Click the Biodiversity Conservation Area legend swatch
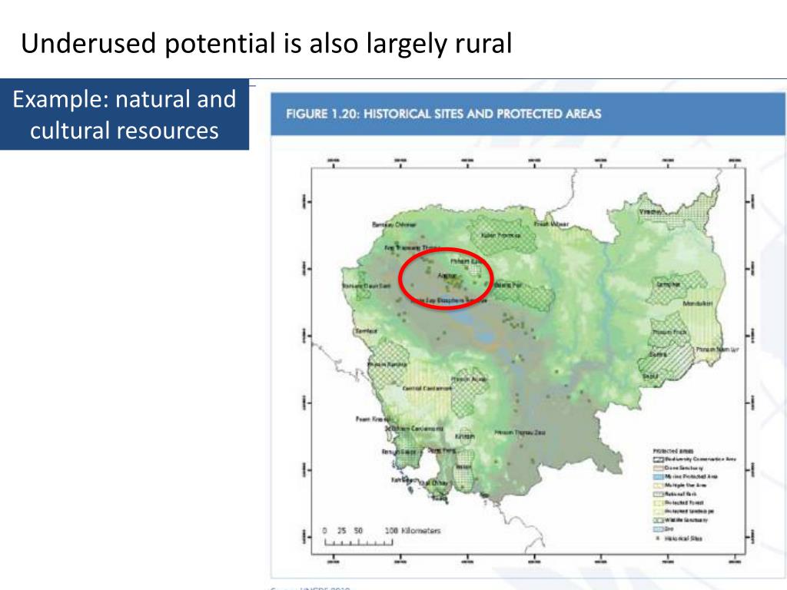787x590 pixels. [659, 459]
